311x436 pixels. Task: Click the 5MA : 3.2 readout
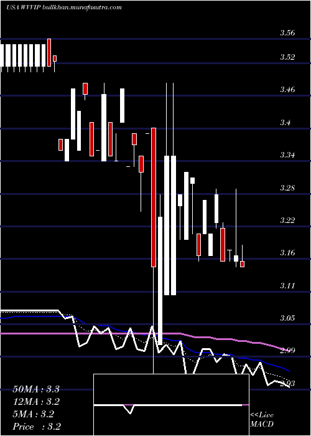tap(34, 414)
